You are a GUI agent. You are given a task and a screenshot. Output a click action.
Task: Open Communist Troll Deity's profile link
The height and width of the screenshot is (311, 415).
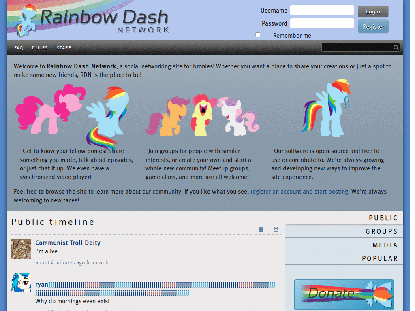point(68,243)
